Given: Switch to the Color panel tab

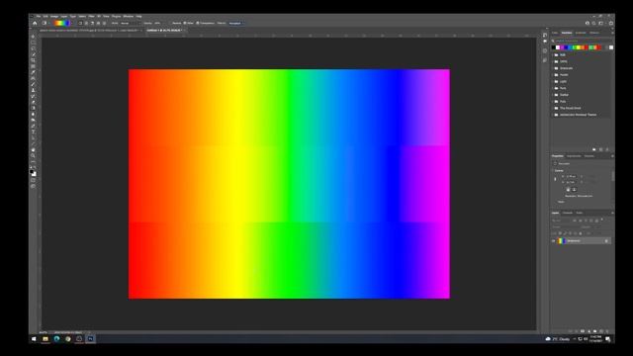Looking at the screenshot, I should click(555, 33).
